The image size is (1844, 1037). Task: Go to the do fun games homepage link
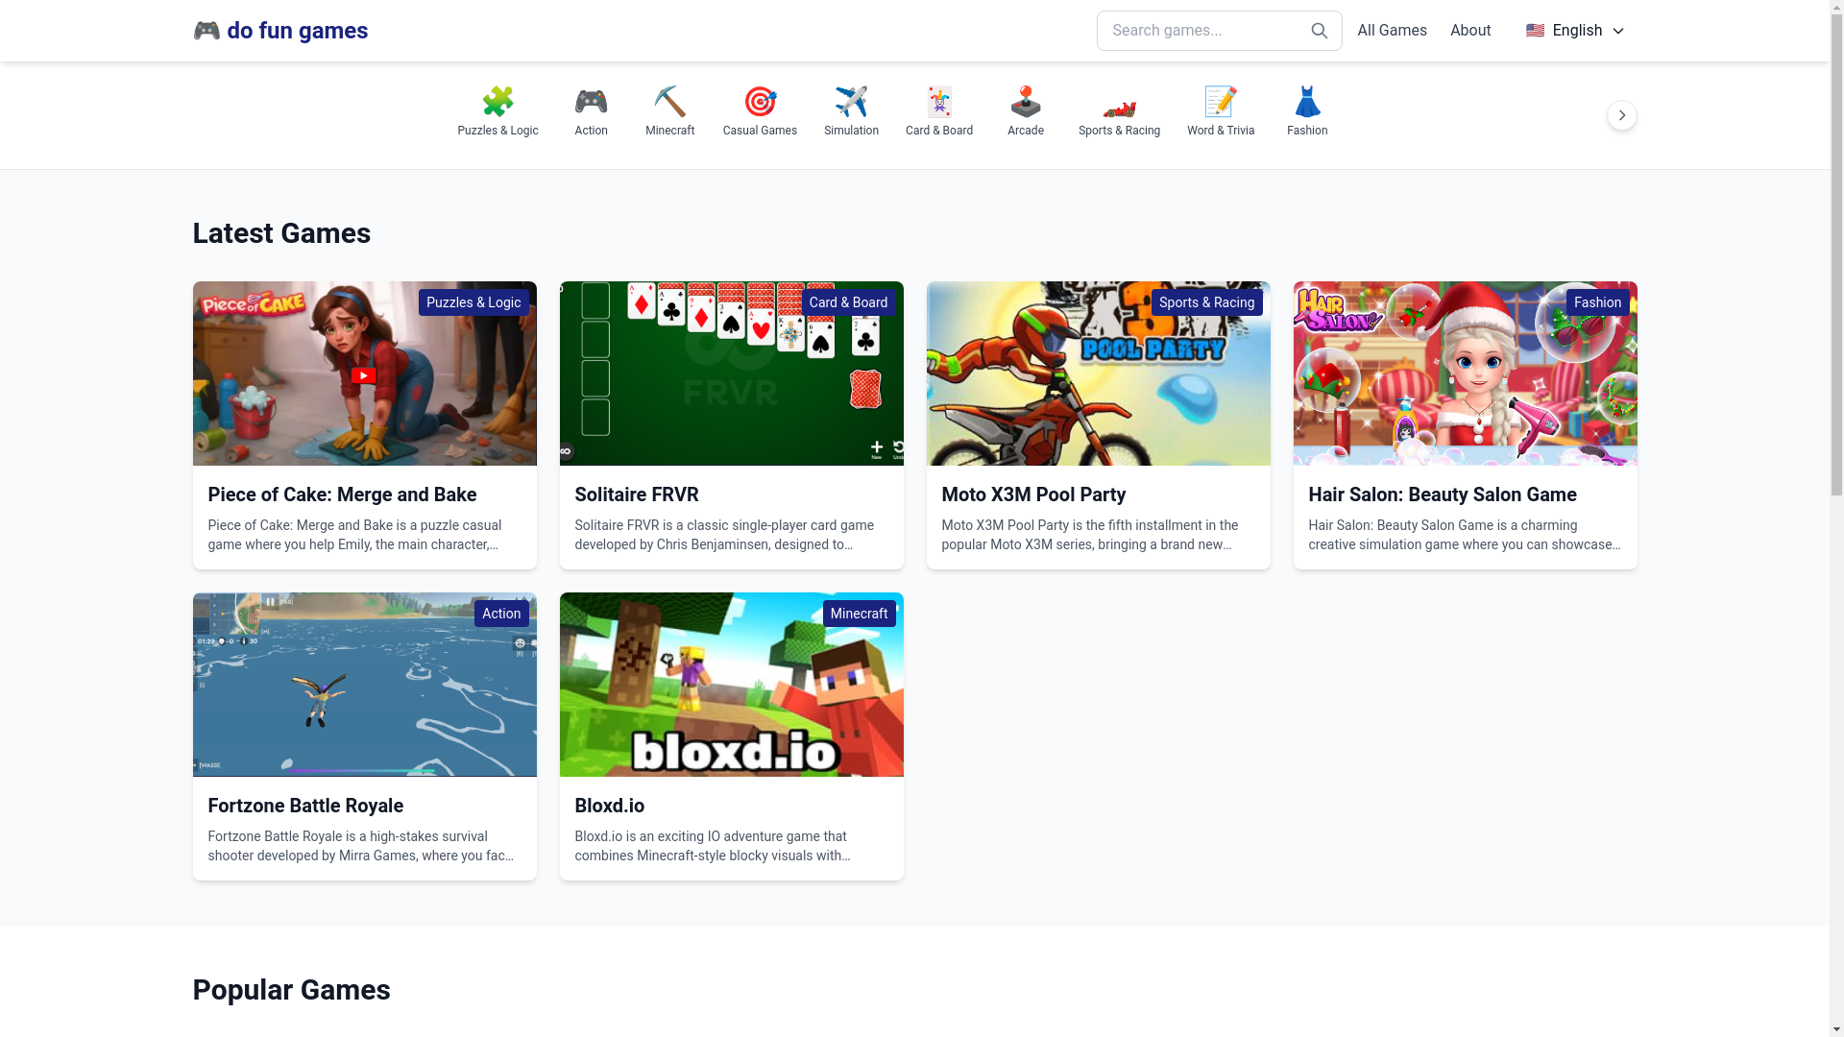tap(280, 31)
